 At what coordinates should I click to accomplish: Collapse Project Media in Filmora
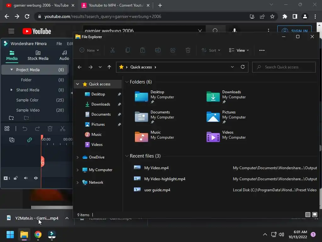(12, 70)
